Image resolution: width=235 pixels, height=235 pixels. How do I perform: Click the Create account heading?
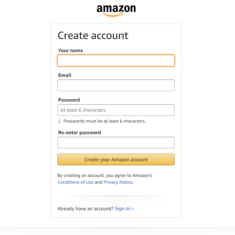pos(93,36)
